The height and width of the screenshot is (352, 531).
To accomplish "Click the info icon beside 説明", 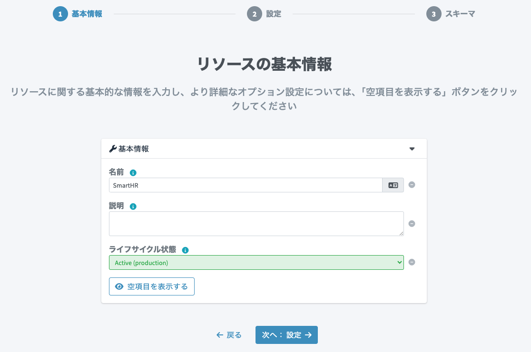I will [x=133, y=207].
